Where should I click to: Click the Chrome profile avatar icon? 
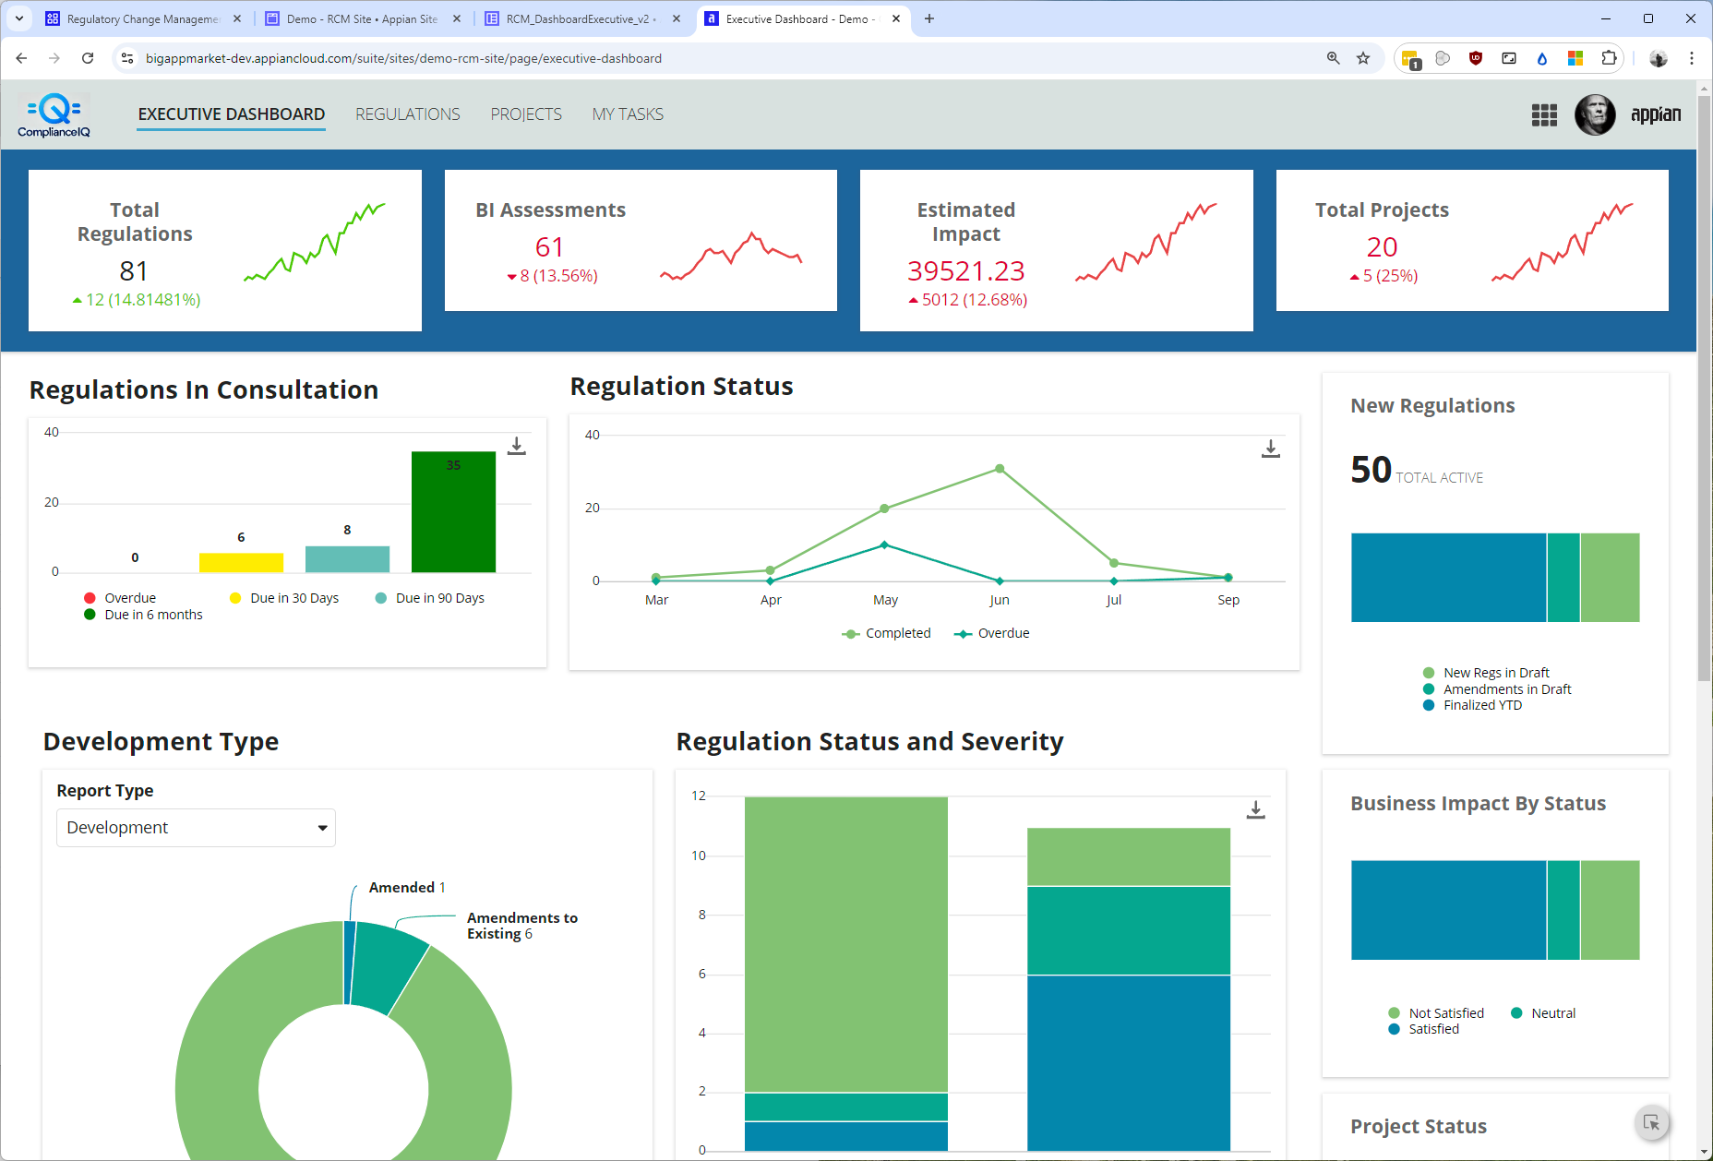click(1659, 58)
